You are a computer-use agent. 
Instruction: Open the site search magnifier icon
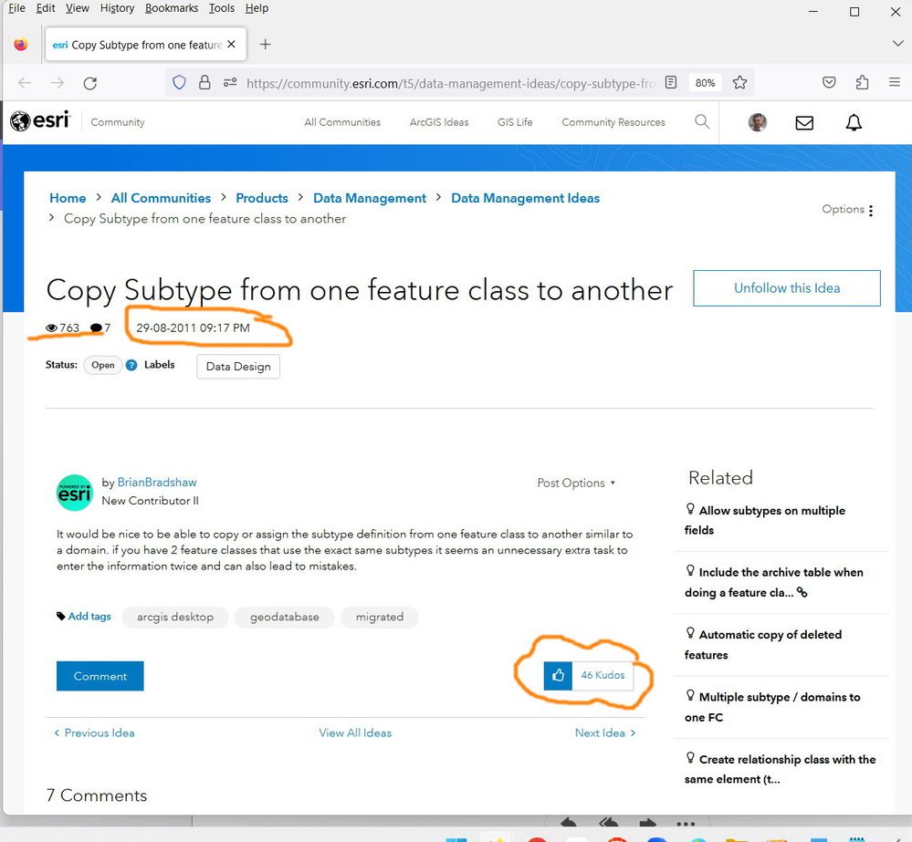pyautogui.click(x=702, y=121)
